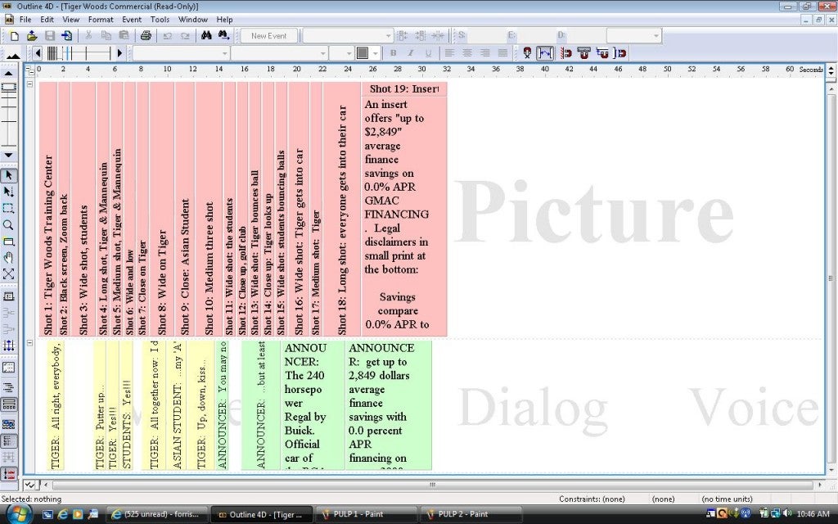Open the font name dropdown
The width and height of the screenshot is (838, 524).
(x=322, y=53)
